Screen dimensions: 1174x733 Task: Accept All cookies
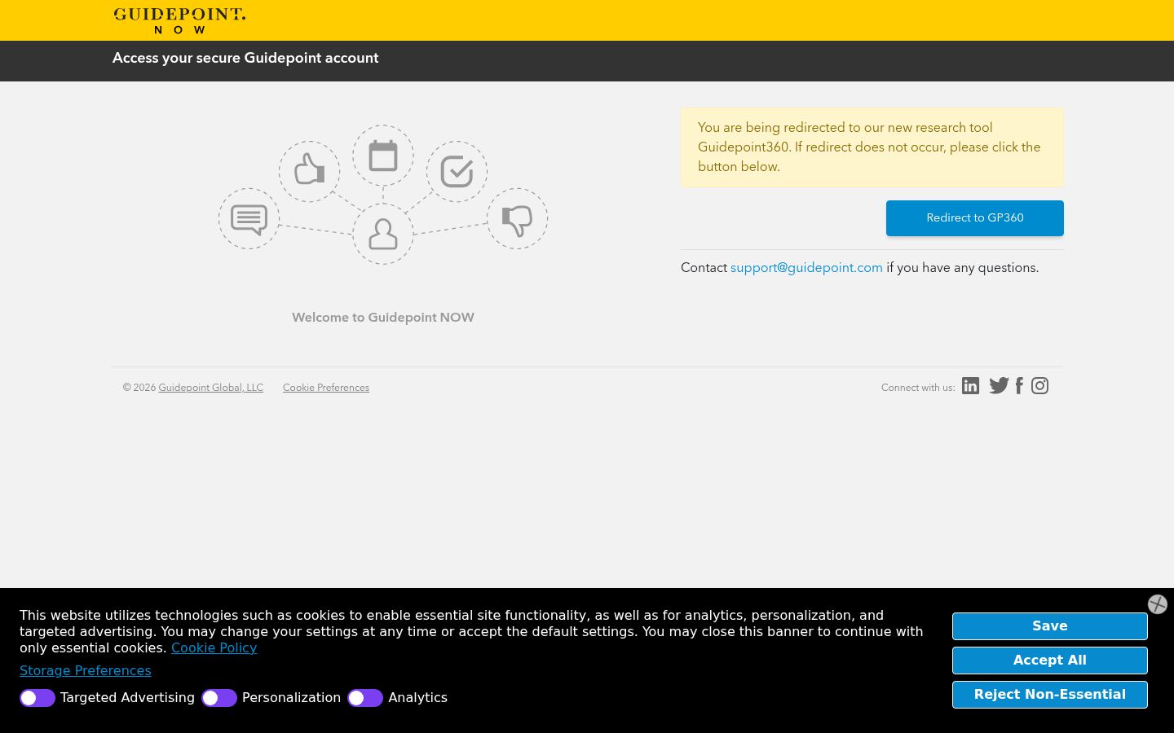(1050, 661)
